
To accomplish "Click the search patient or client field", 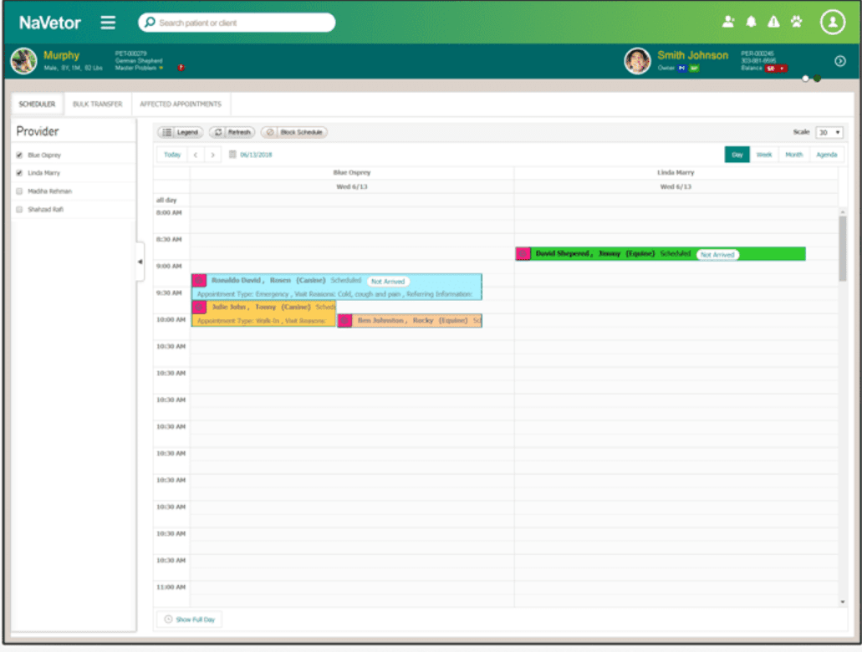I will tap(238, 23).
